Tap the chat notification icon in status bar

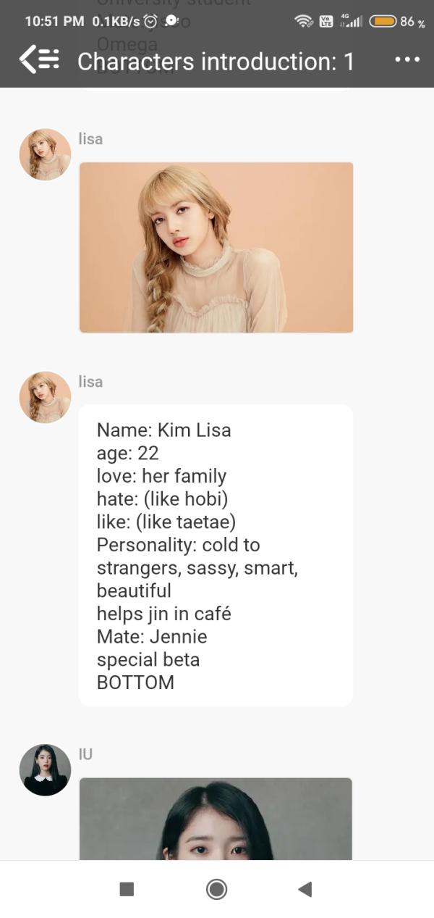171,22
